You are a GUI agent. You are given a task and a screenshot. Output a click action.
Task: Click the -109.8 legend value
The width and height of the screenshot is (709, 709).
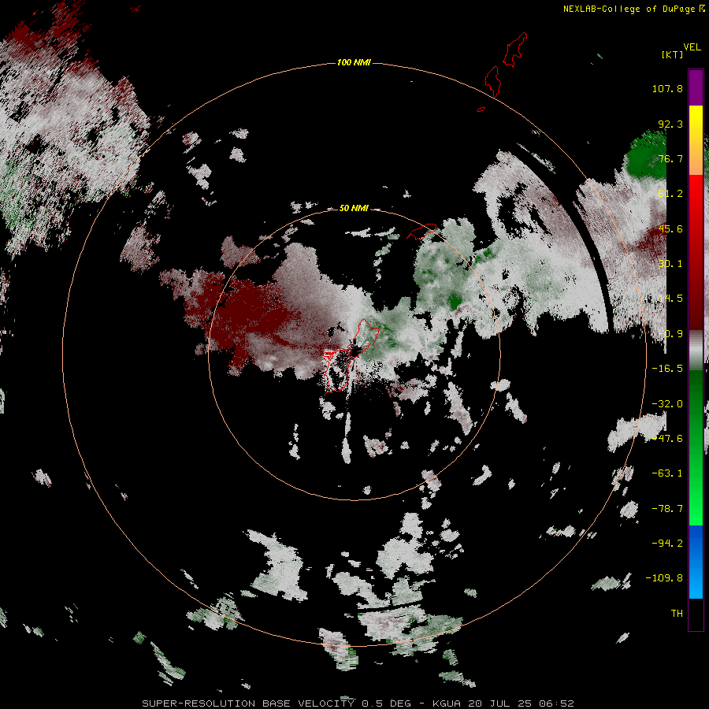point(664,578)
